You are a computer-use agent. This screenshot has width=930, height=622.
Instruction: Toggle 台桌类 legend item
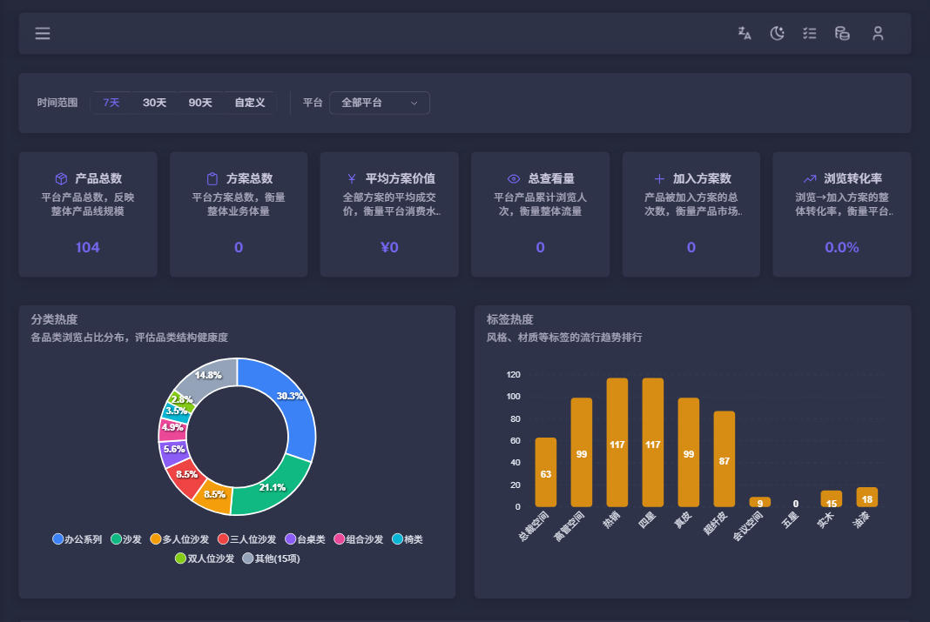(306, 539)
